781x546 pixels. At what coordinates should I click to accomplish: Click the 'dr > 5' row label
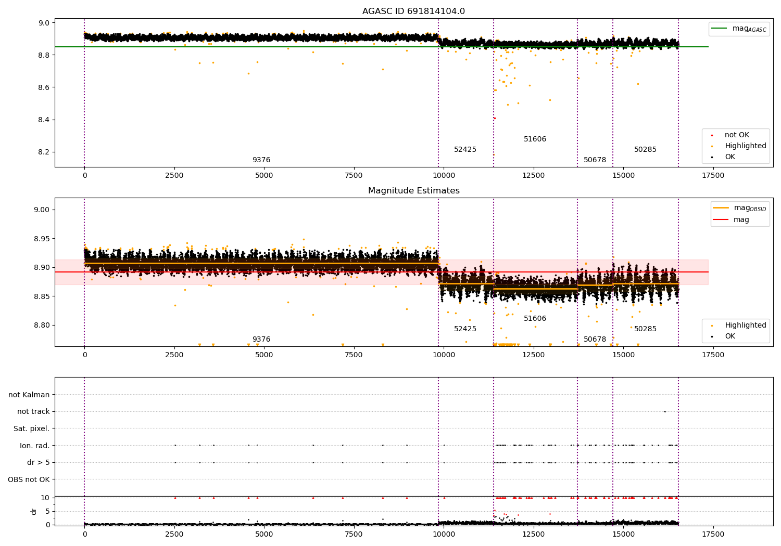pos(39,462)
